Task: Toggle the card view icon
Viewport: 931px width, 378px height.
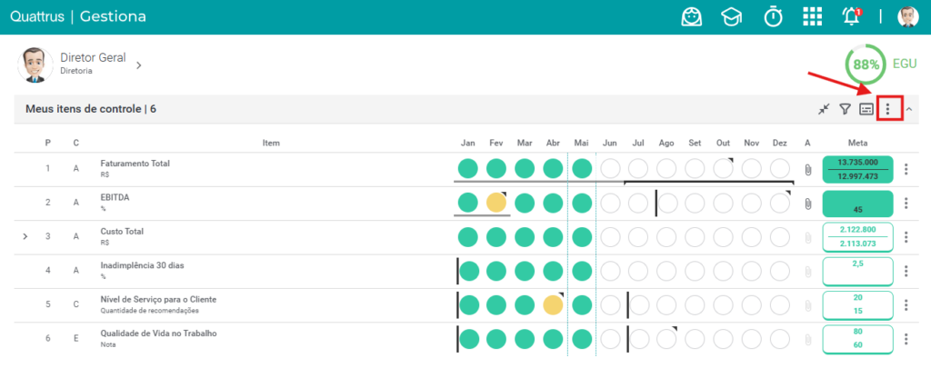Action: [866, 109]
